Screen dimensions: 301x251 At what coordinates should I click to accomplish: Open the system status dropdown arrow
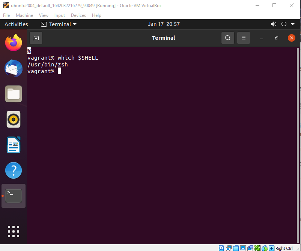[292, 24]
